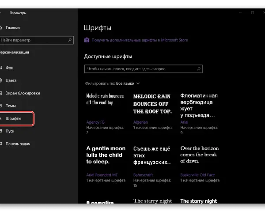Click the Algerian font name
Image resolution: width=265 pixels, height=212 pixels.
(x=140, y=122)
